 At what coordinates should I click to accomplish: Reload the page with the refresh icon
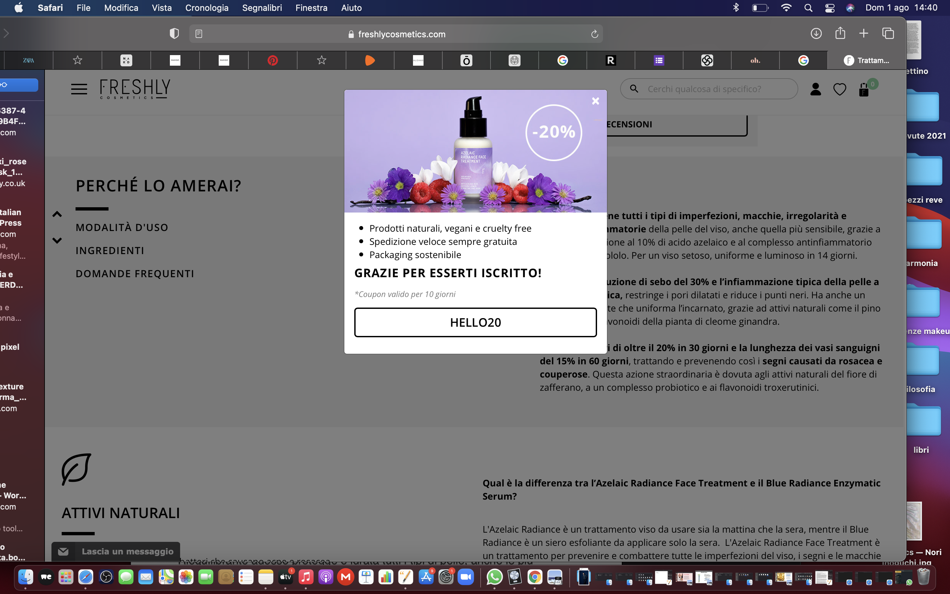pyautogui.click(x=594, y=34)
